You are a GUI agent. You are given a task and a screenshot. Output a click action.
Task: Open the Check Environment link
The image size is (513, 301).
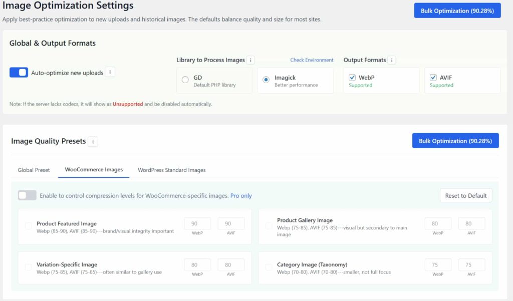point(312,60)
